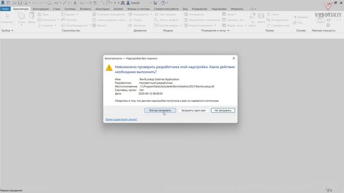The width and height of the screenshot is (344, 193).
Task: Click the binoculars search icon
Action: coord(123,3)
